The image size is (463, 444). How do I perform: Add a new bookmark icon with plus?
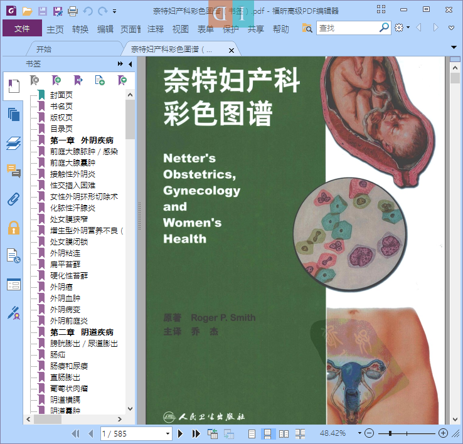tap(56, 80)
